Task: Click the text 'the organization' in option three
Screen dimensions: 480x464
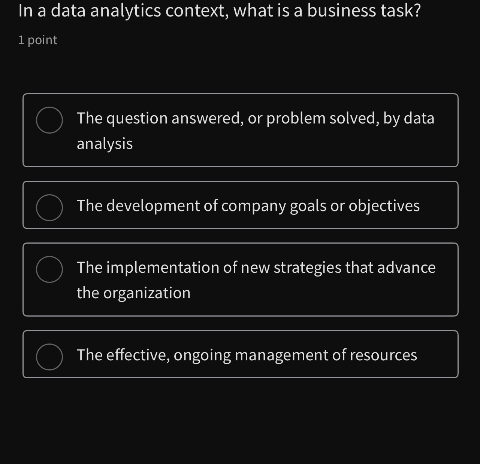Action: (x=133, y=293)
